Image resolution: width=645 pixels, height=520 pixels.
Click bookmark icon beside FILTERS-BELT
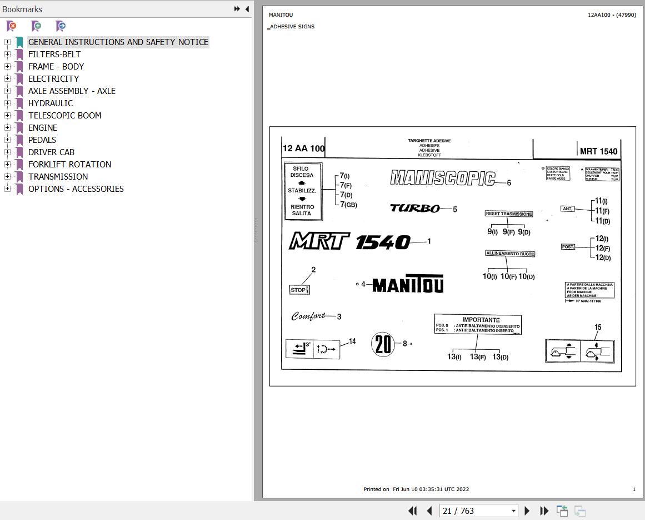(19, 55)
